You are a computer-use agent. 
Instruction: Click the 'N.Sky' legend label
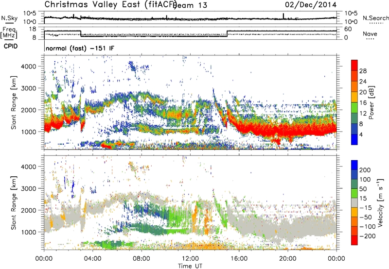point(9,18)
